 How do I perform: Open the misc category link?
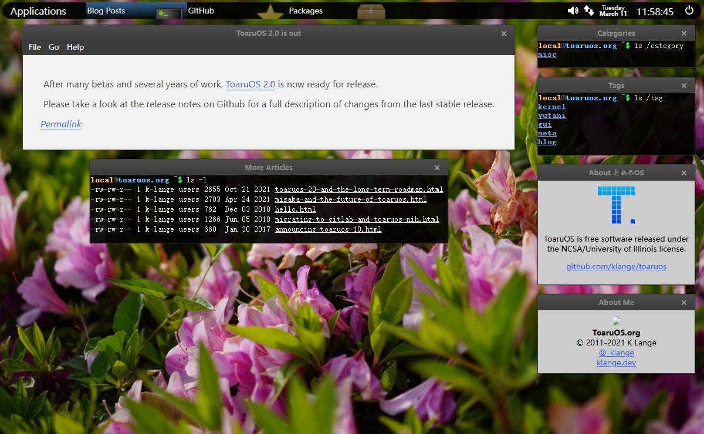coord(547,55)
